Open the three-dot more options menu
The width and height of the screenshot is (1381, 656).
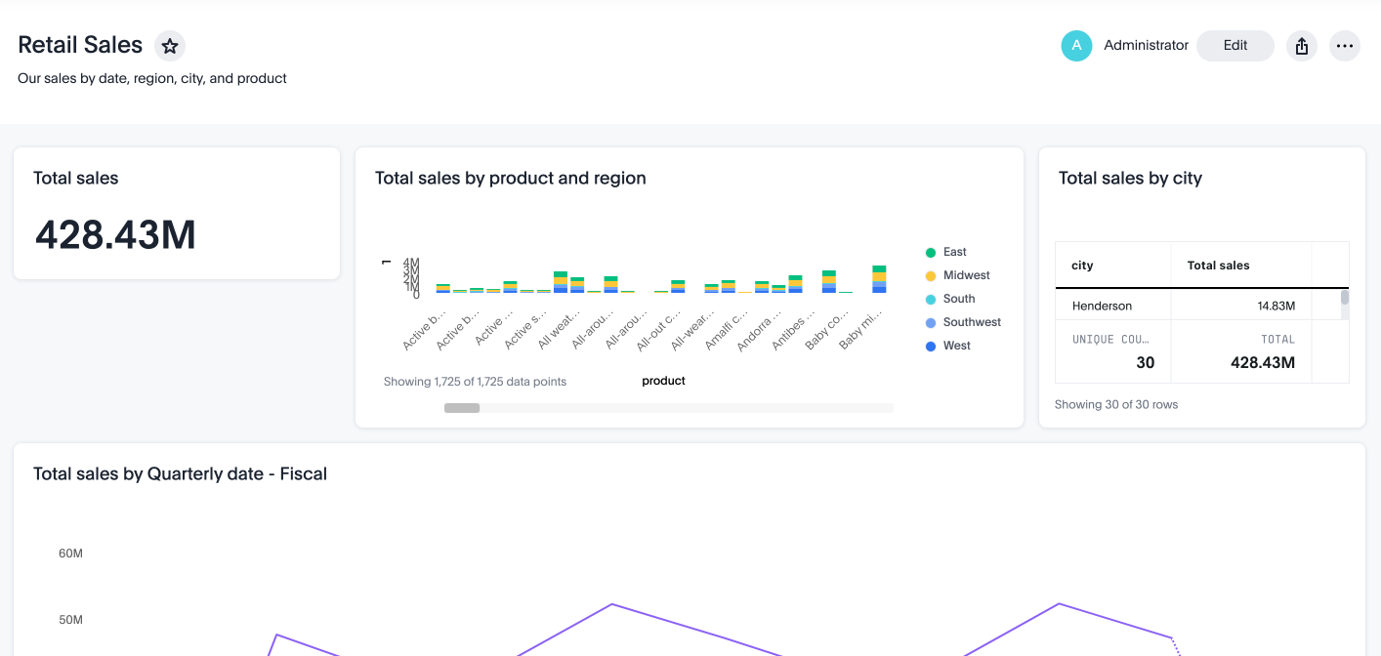1345,46
